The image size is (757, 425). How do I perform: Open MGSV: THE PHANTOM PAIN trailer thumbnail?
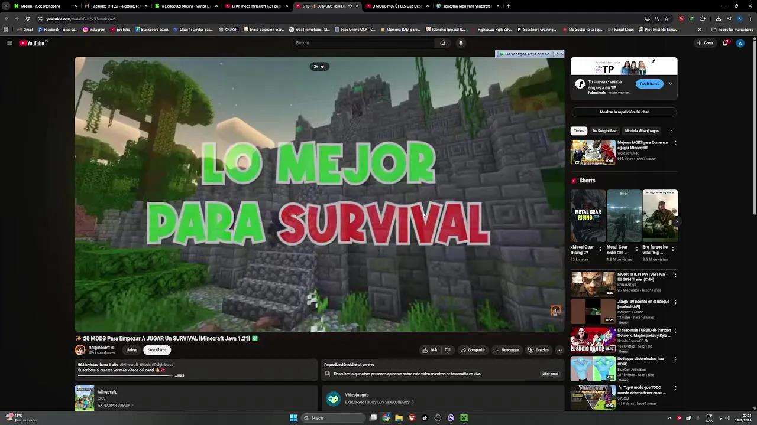[593, 284]
